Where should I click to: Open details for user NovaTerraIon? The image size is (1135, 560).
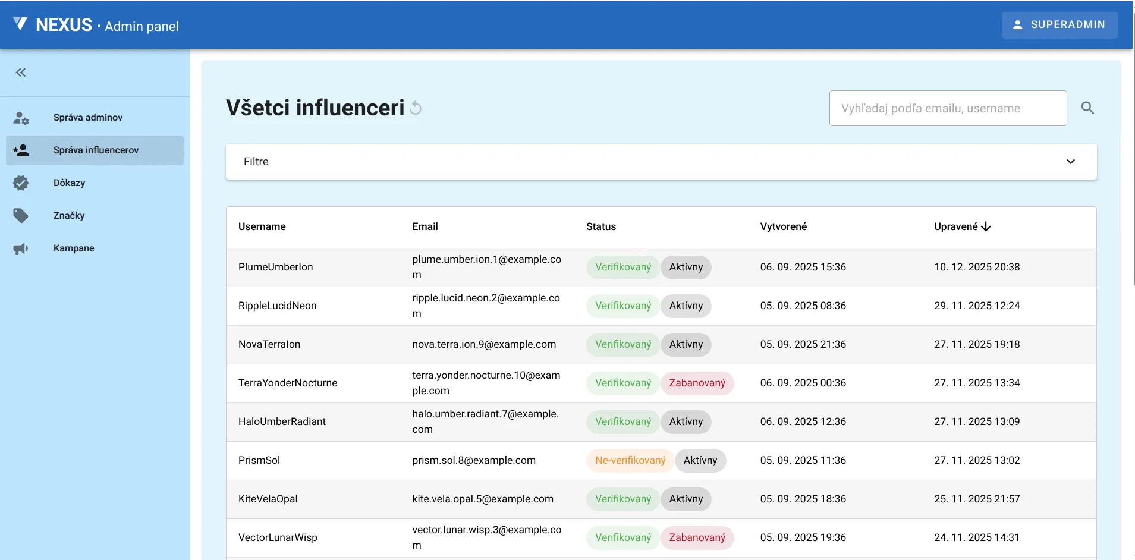(x=269, y=344)
